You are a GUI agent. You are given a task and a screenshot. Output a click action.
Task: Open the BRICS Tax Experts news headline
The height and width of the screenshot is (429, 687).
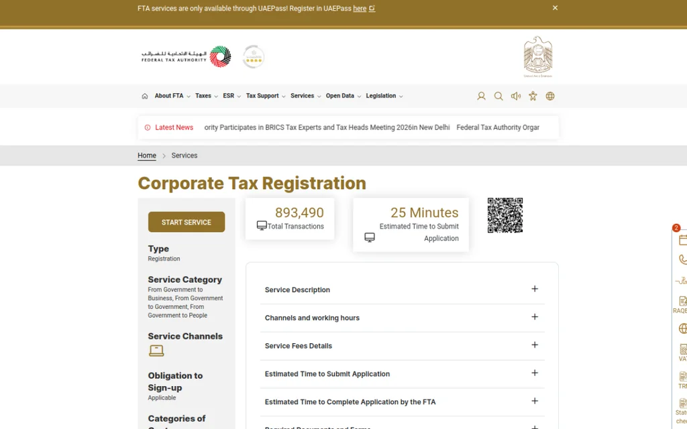pos(327,127)
